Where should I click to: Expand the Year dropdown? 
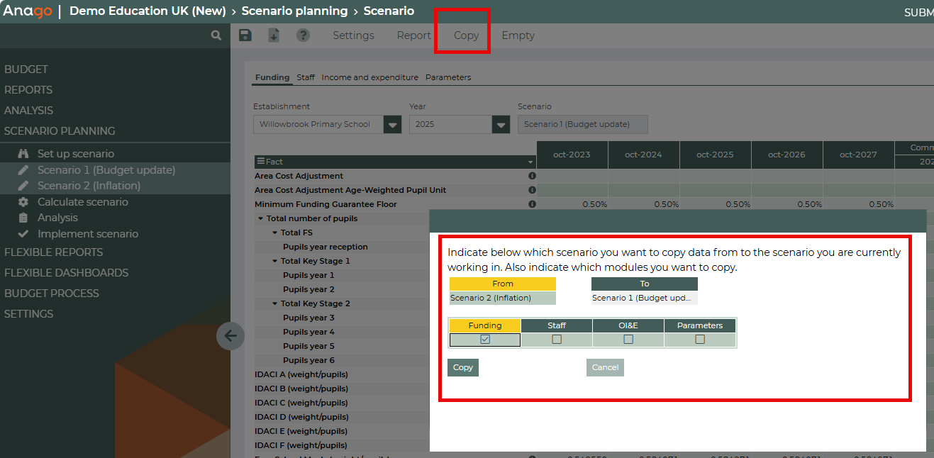coord(501,125)
